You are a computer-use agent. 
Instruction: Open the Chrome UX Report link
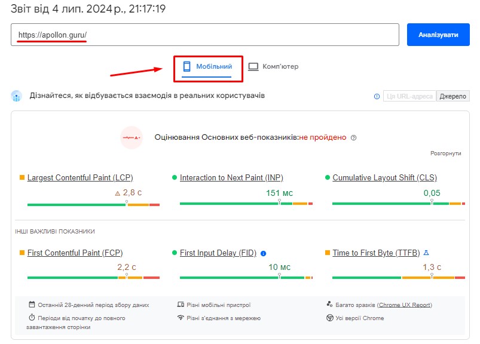tap(405, 305)
